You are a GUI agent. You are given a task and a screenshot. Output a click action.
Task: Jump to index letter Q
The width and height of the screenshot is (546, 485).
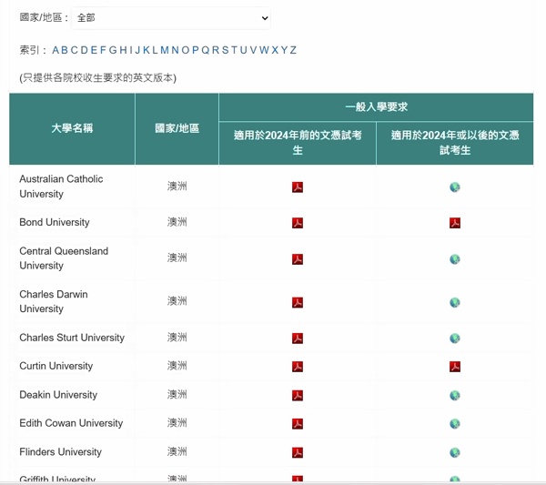(206, 50)
